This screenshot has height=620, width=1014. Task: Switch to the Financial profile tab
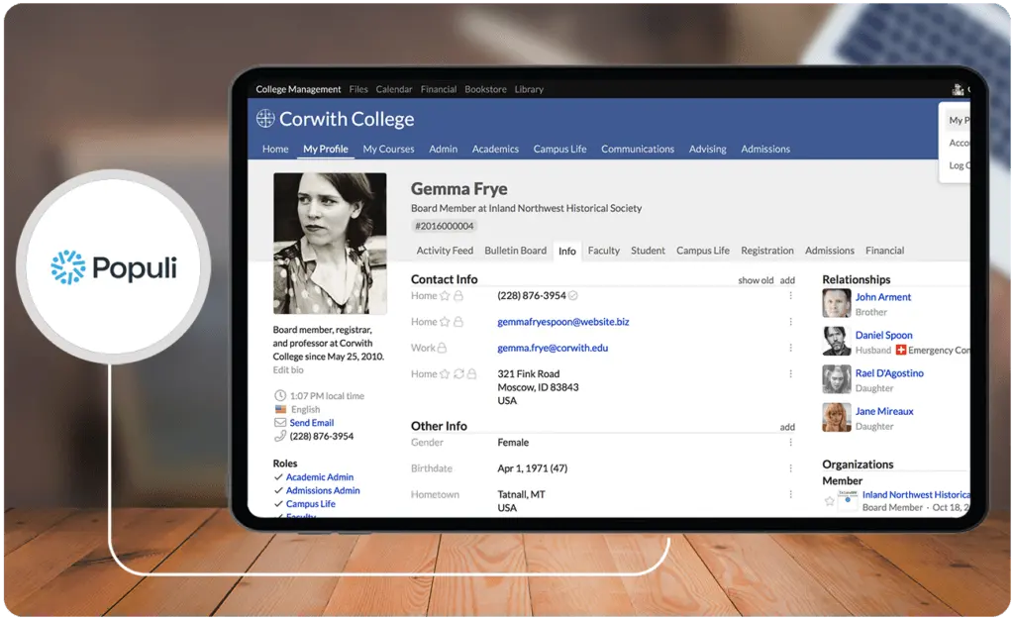[884, 251]
